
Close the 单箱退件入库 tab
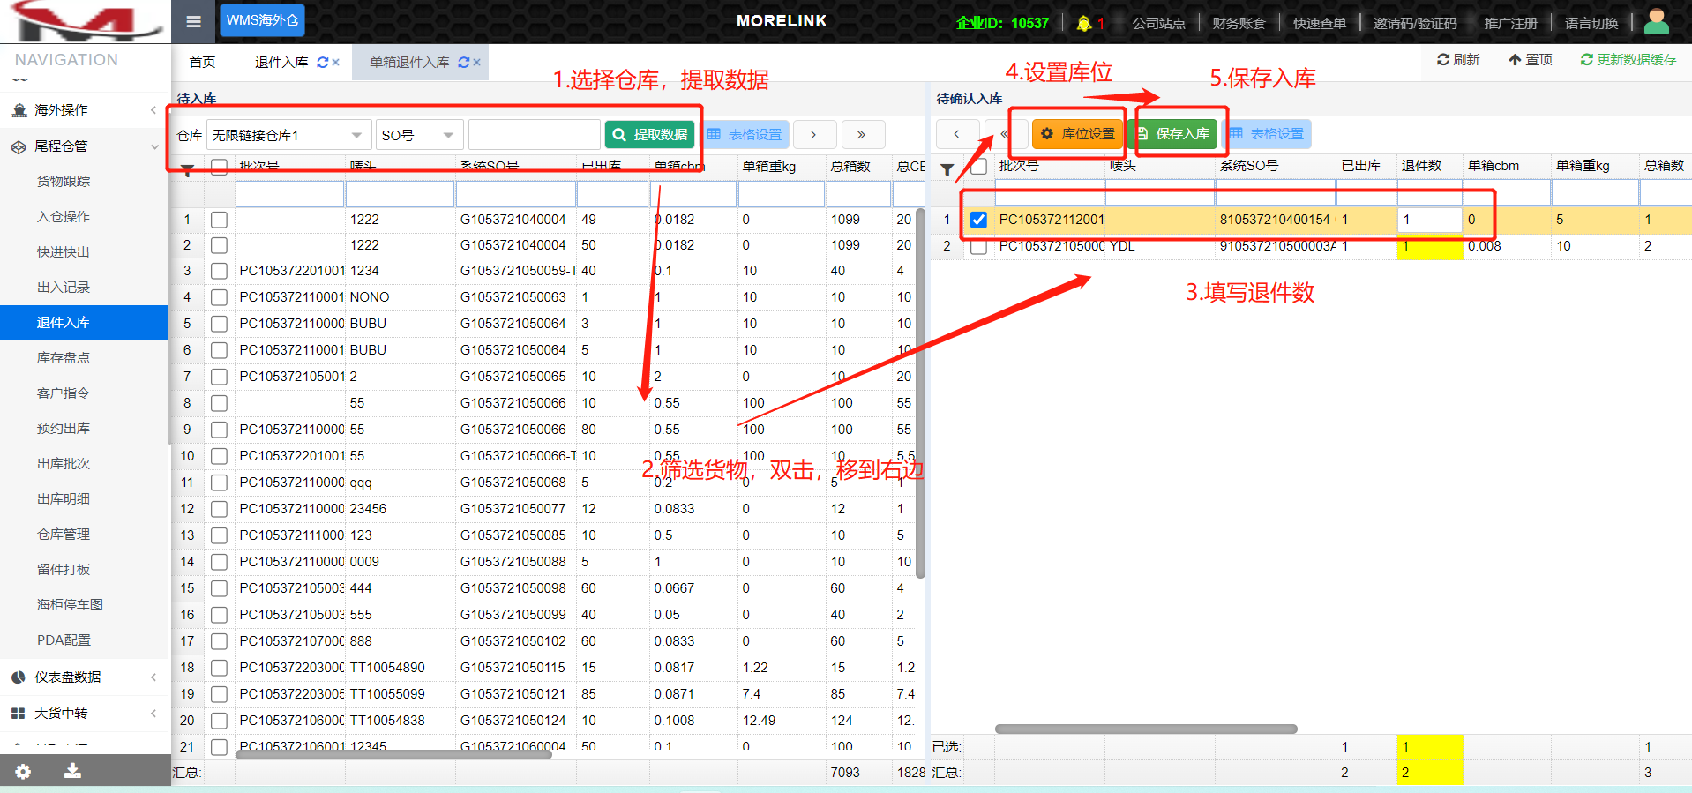pos(477,63)
